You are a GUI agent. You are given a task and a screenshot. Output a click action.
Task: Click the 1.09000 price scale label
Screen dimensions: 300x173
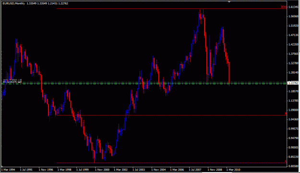pyautogui.click(x=293, y=110)
